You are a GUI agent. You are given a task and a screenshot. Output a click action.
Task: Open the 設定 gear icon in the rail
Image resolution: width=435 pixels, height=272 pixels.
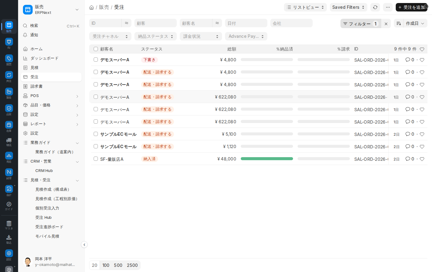point(9,255)
